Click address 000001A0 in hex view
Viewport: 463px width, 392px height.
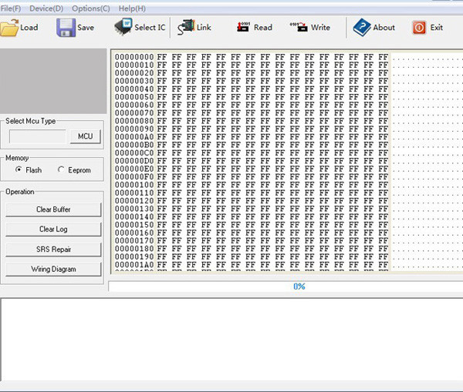click(134, 265)
